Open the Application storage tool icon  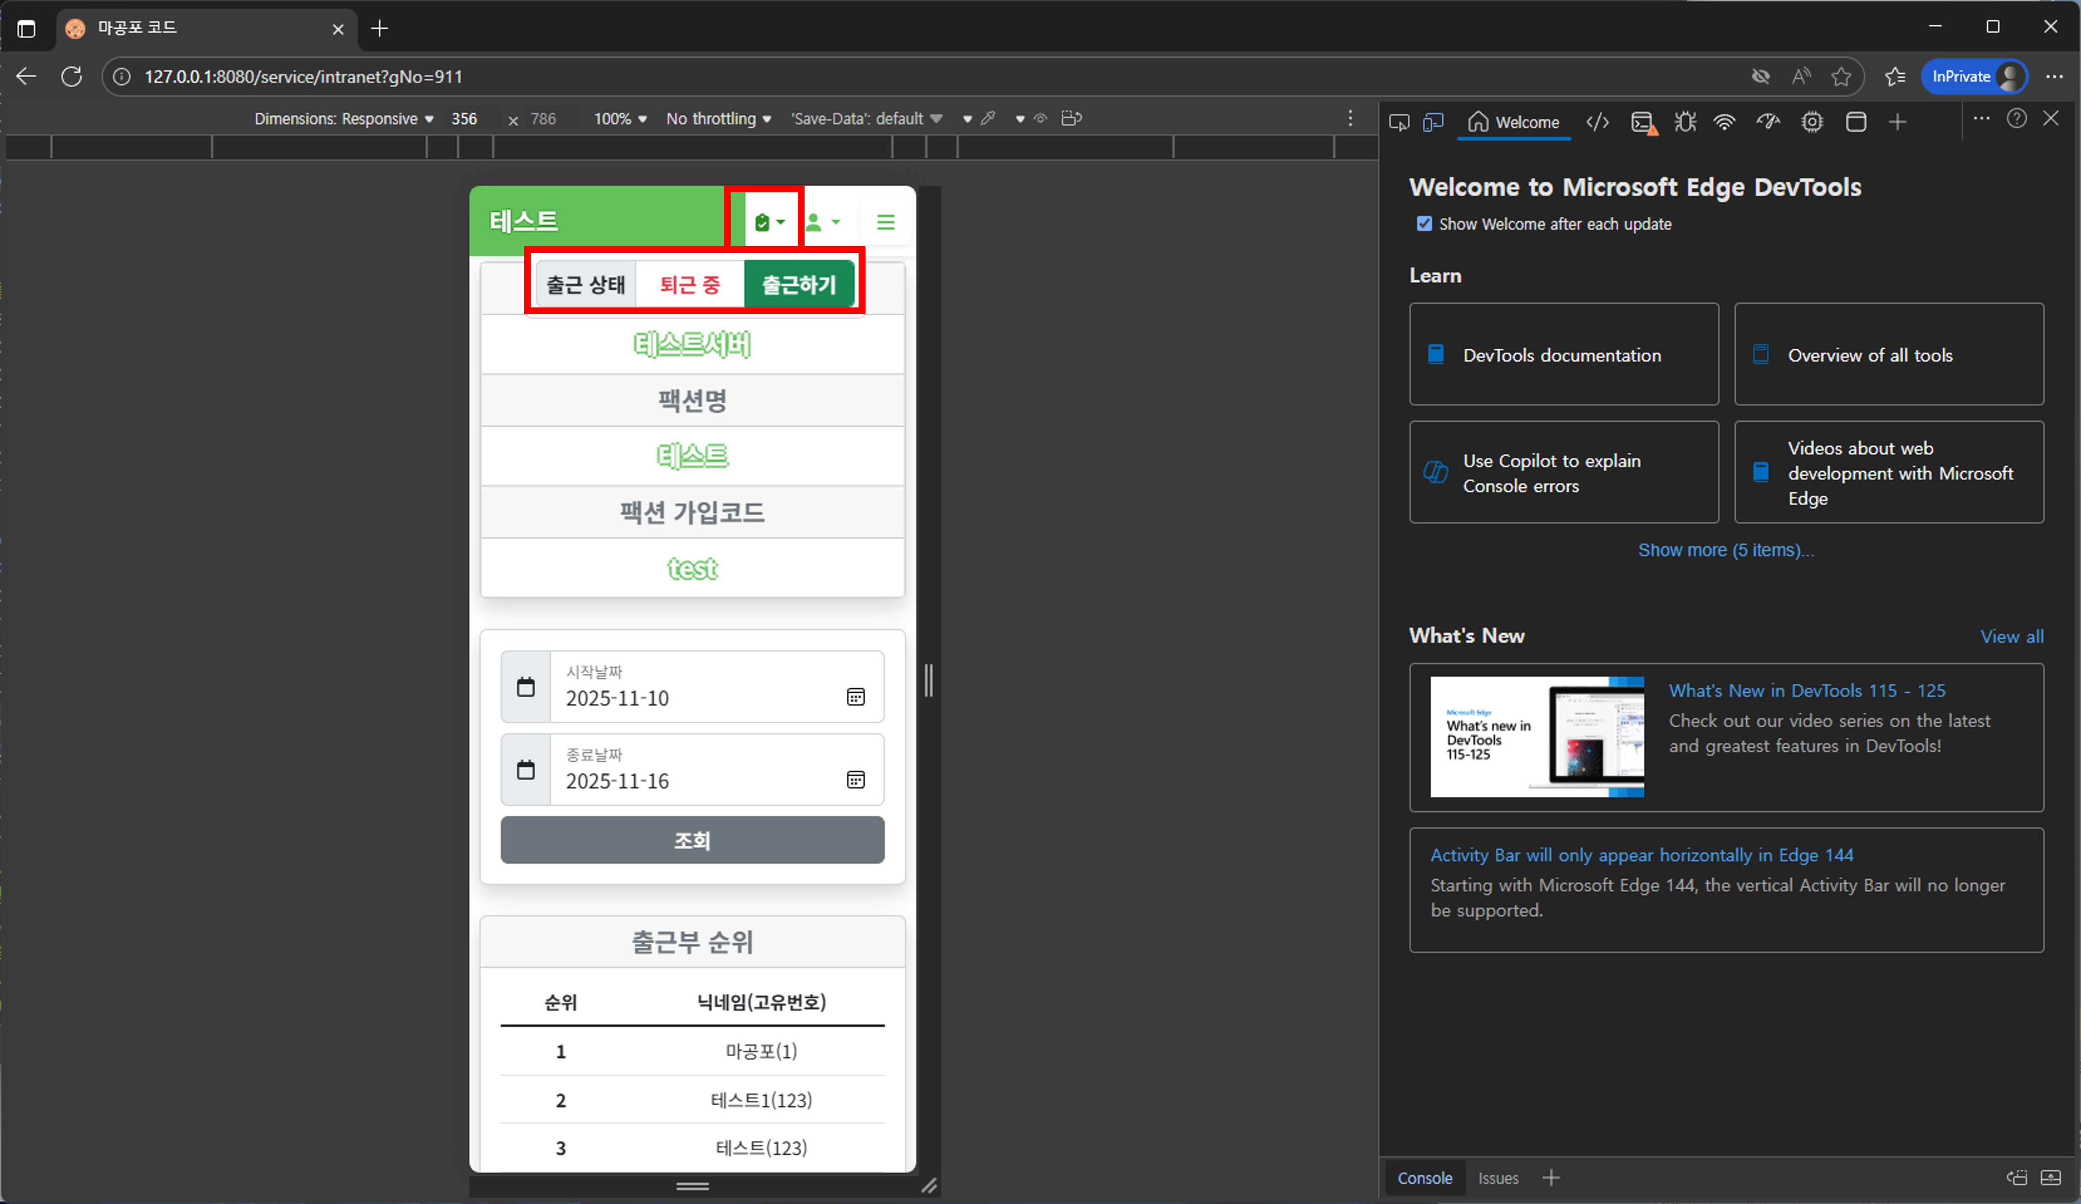(x=1856, y=122)
